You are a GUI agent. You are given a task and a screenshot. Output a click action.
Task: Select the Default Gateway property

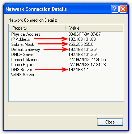(x=26, y=49)
